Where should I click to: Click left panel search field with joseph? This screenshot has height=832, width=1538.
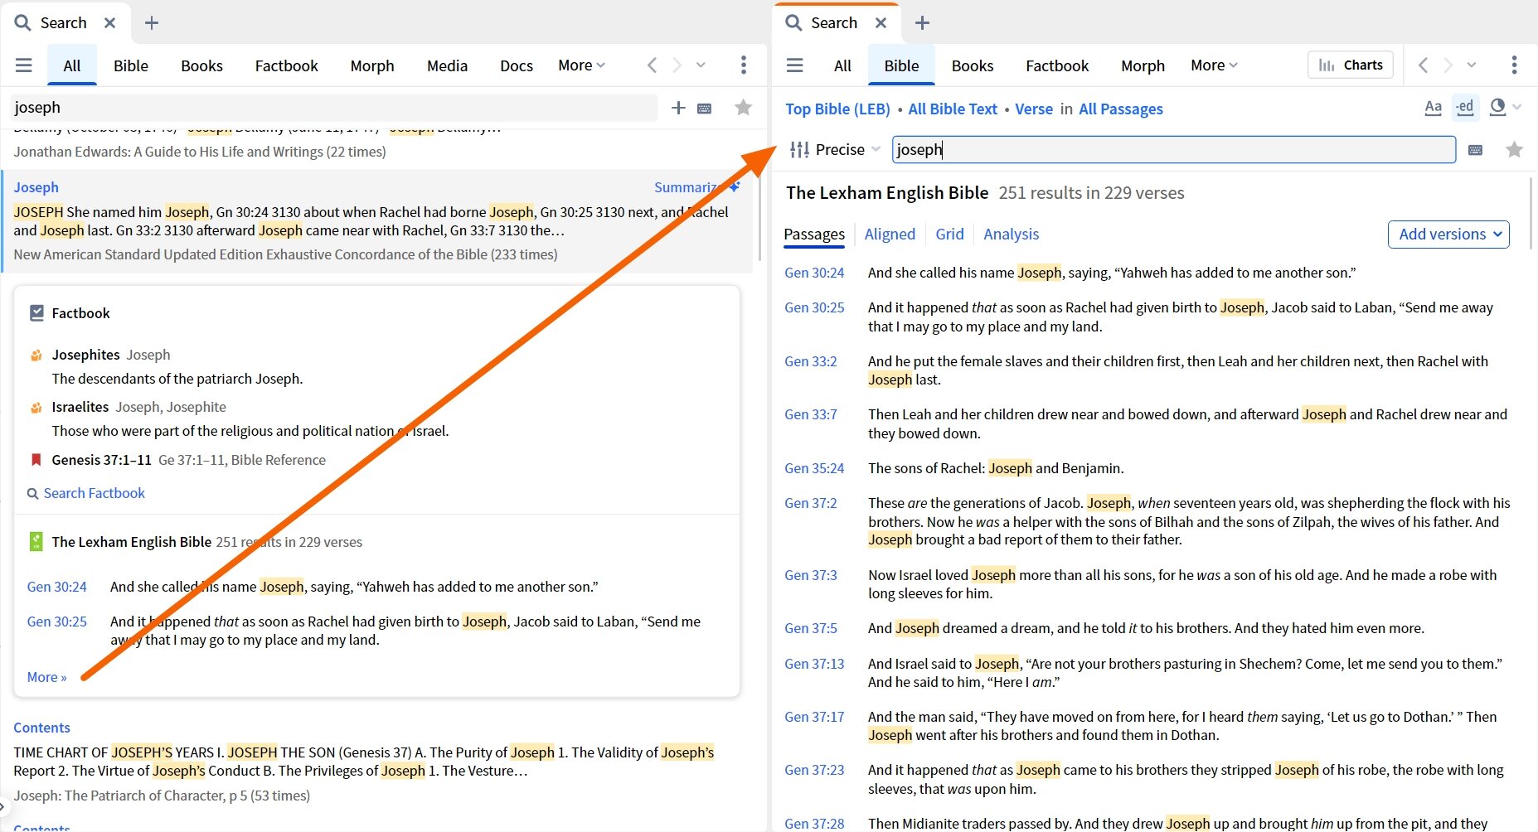[334, 108]
